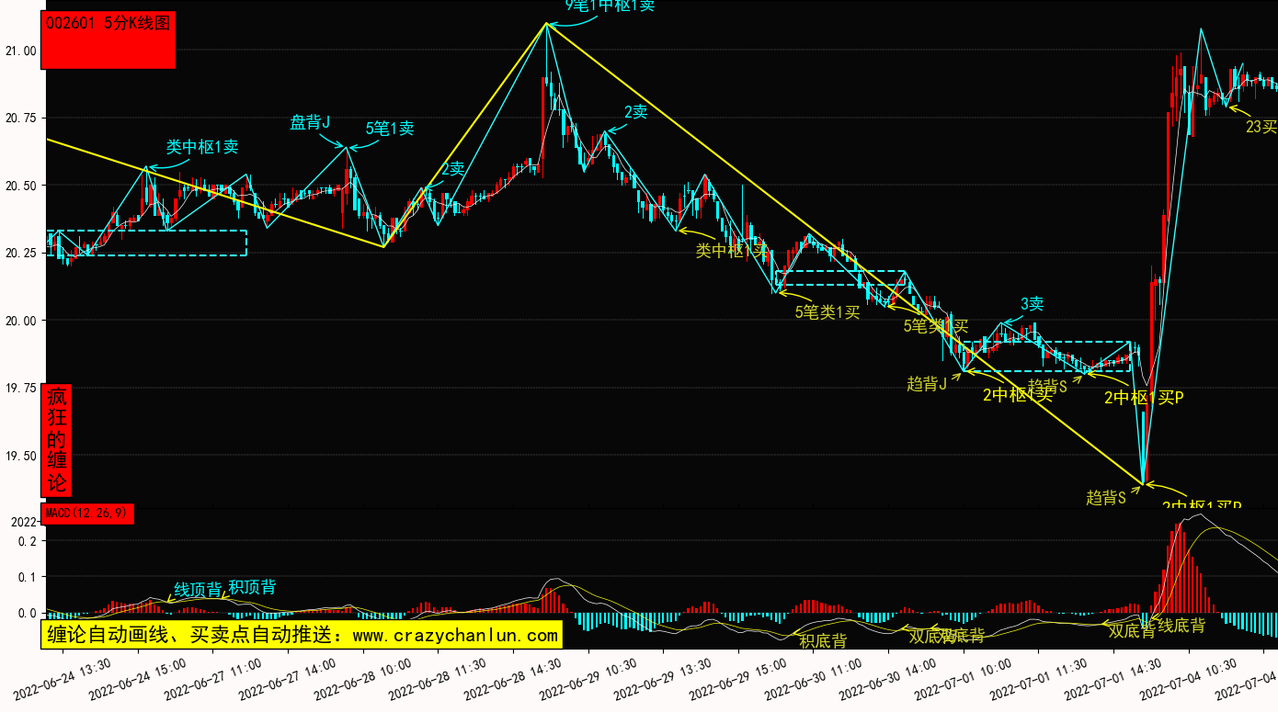Click the 0.0 MACD axis value
1278x712 pixels.
point(27,613)
